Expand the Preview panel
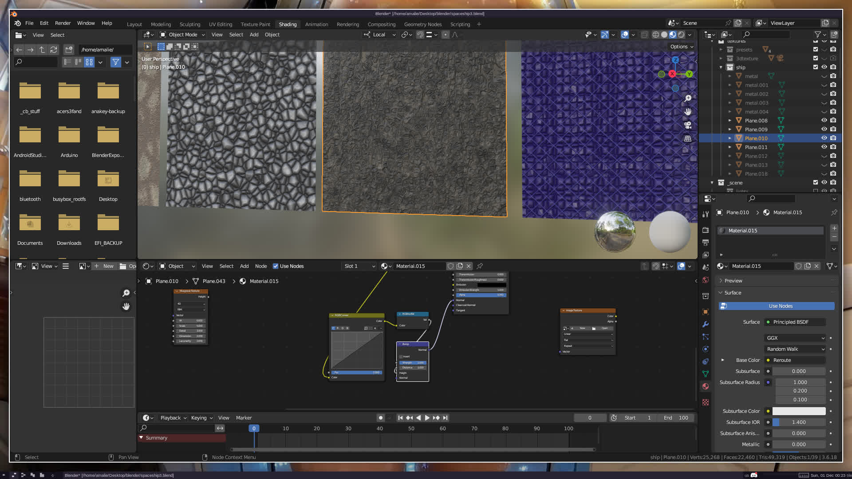852x479 pixels. (x=733, y=281)
